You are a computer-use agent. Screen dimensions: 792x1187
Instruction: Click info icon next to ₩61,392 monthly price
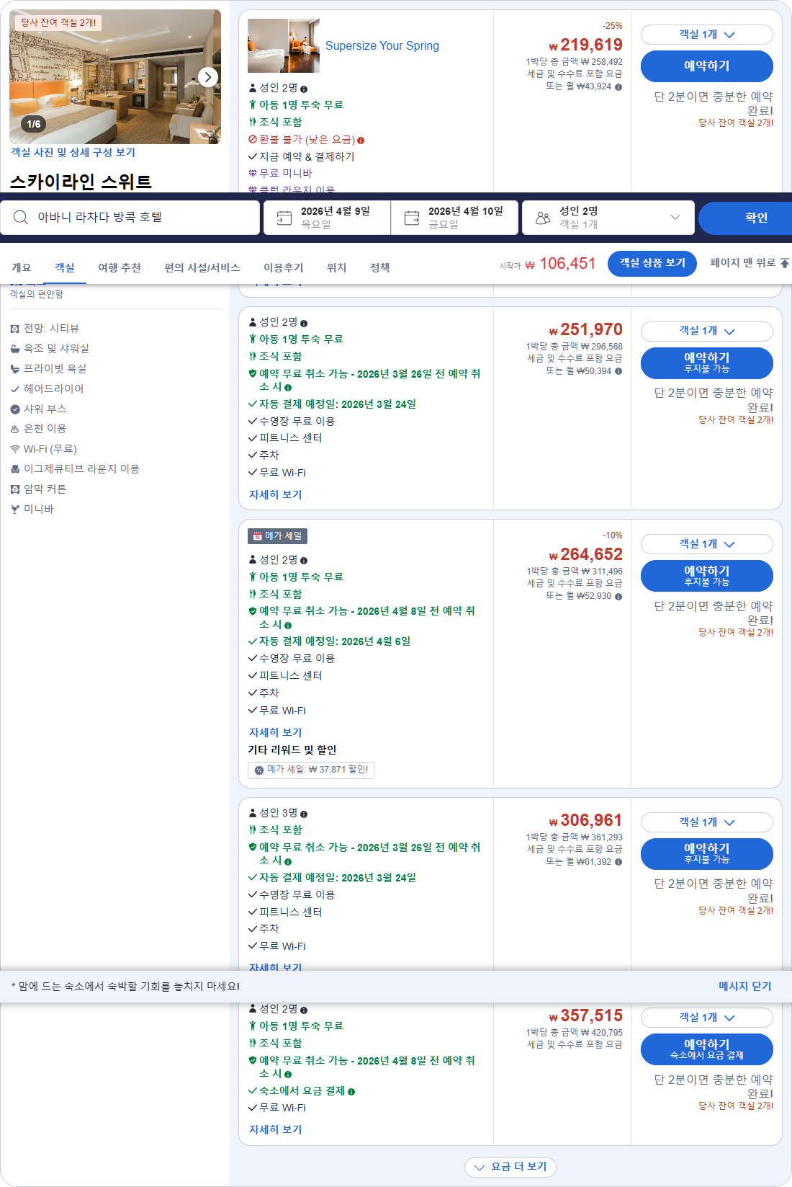click(x=618, y=862)
